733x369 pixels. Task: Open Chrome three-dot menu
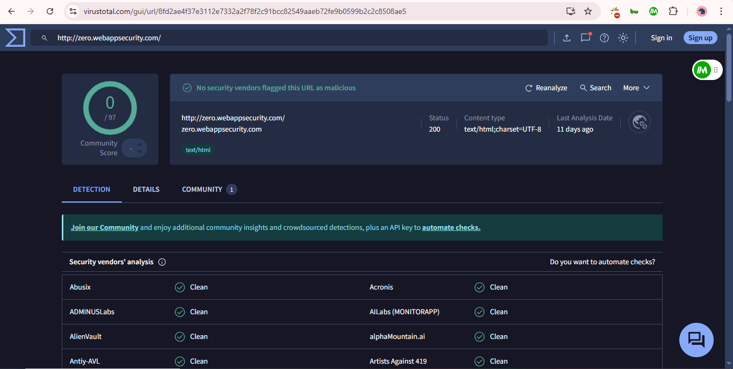pyautogui.click(x=721, y=11)
